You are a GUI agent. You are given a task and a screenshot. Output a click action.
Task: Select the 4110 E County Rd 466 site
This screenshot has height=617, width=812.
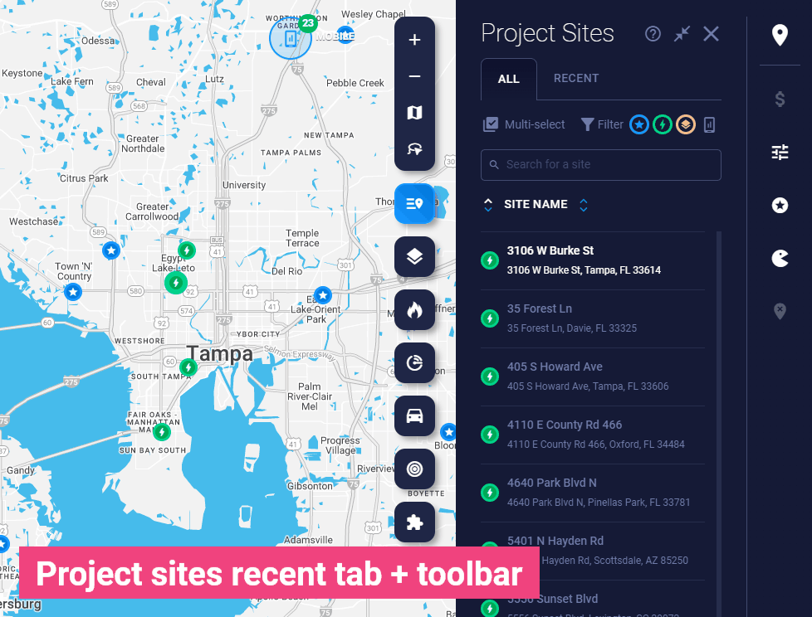pyautogui.click(x=593, y=435)
